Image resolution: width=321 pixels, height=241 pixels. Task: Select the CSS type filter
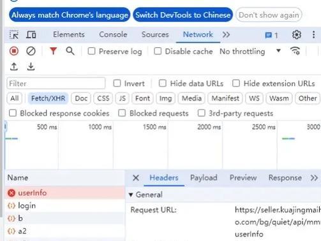103,98
